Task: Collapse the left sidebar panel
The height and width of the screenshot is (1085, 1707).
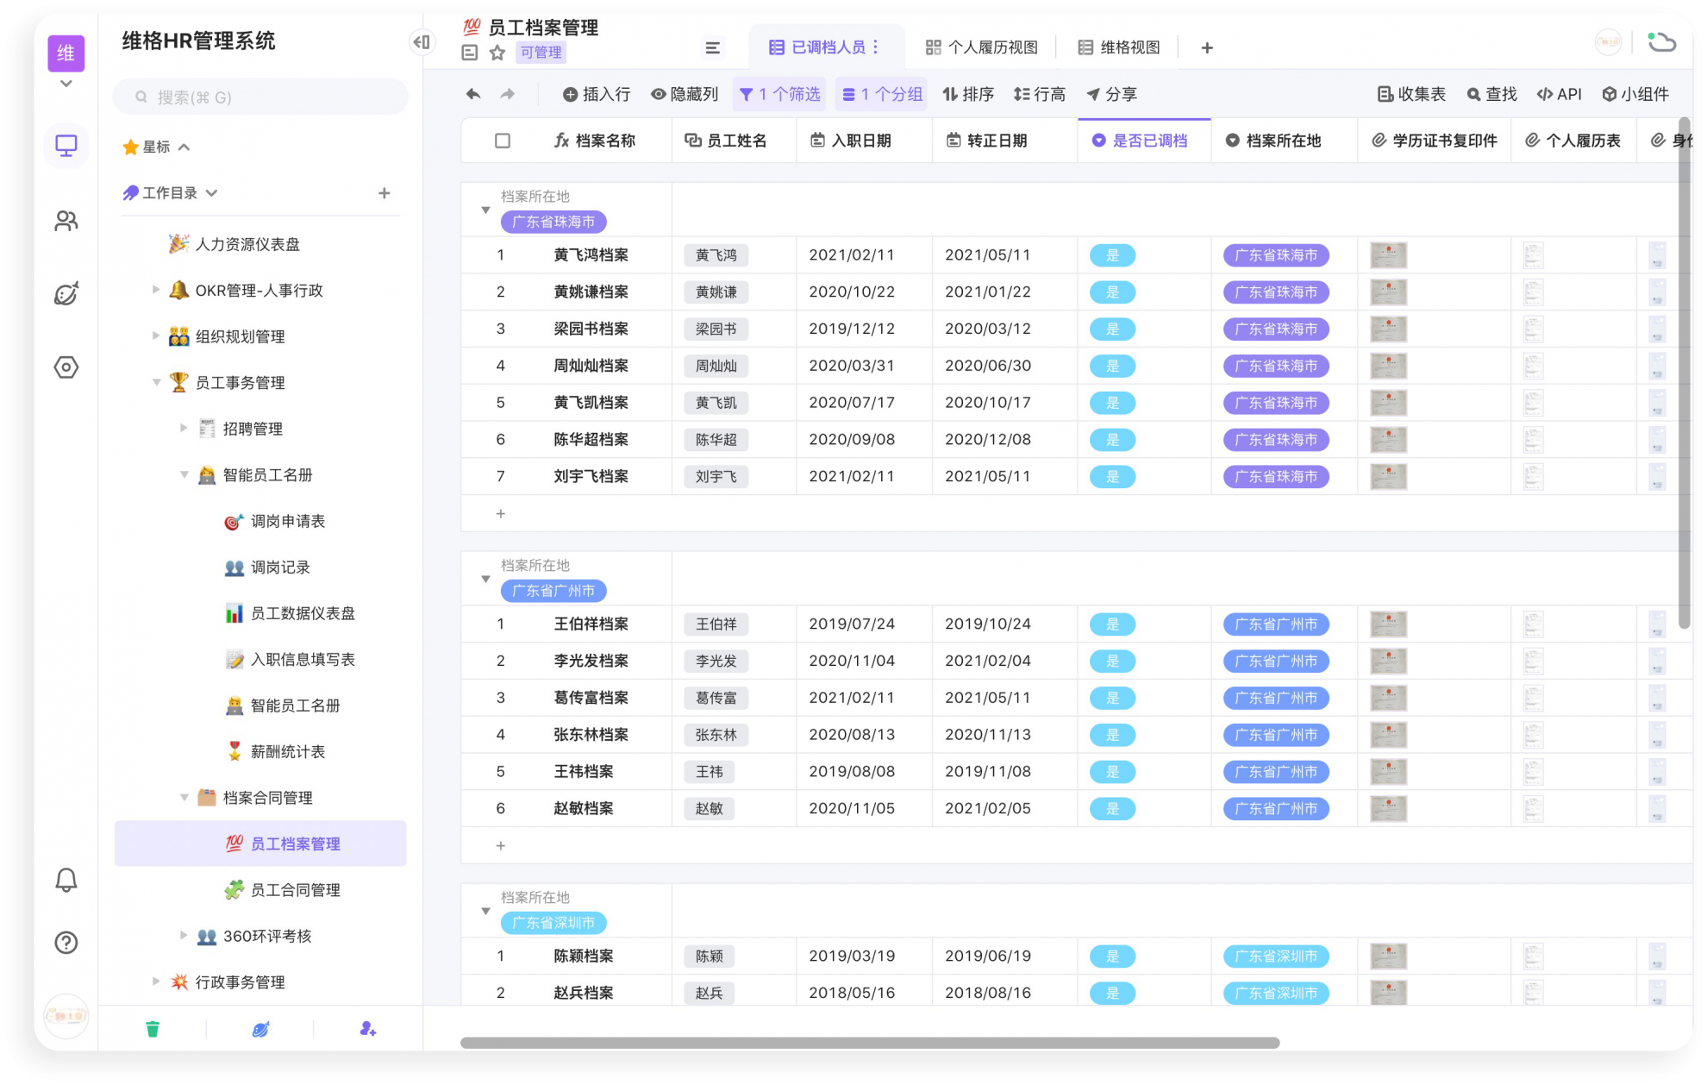Action: click(x=422, y=41)
